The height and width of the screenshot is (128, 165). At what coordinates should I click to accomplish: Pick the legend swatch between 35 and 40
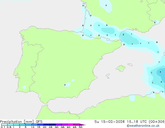point(65,125)
